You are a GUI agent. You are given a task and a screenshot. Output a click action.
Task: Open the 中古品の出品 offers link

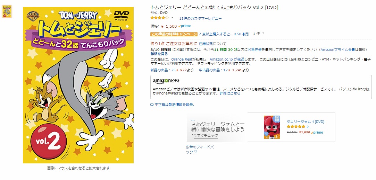point(208,70)
